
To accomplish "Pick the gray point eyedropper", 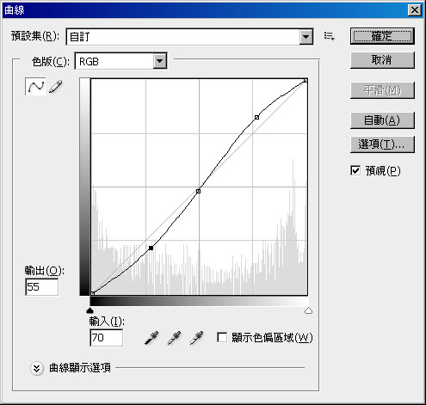I will click(174, 338).
